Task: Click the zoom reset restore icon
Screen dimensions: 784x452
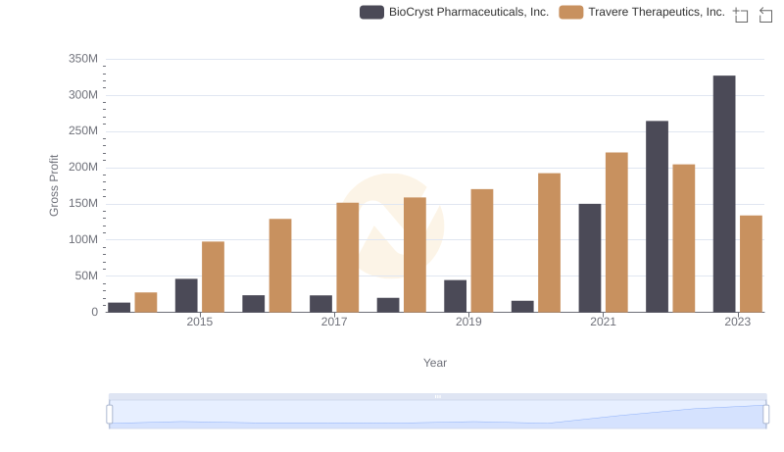Action: (765, 15)
